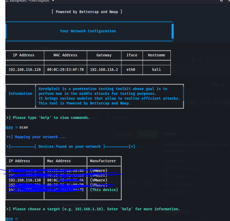
Task: Click the 'Information' label cell
Action: (20, 94)
